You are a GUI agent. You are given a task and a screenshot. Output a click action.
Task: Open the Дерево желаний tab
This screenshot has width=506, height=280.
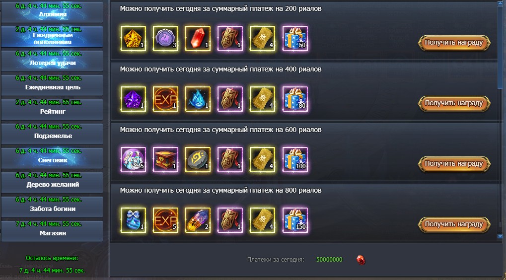pos(52,182)
